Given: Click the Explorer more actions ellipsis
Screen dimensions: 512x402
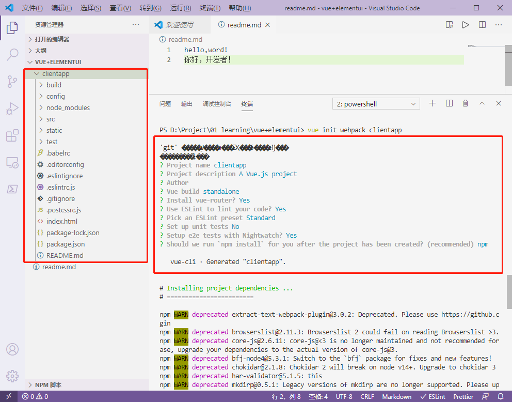Looking at the screenshot, I should point(136,24).
